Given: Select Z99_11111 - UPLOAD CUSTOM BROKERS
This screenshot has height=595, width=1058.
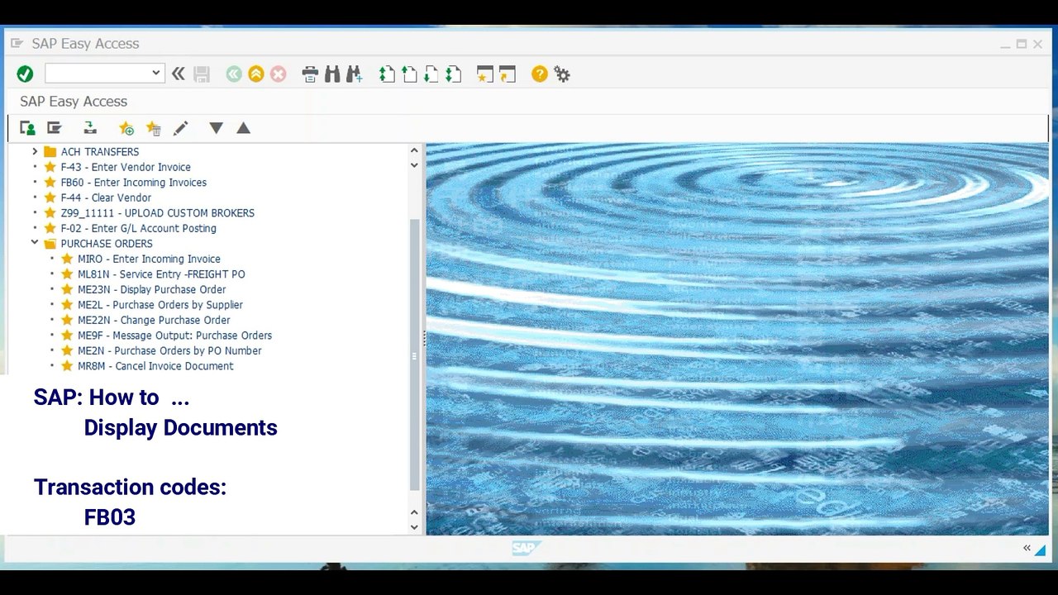Looking at the screenshot, I should [158, 213].
